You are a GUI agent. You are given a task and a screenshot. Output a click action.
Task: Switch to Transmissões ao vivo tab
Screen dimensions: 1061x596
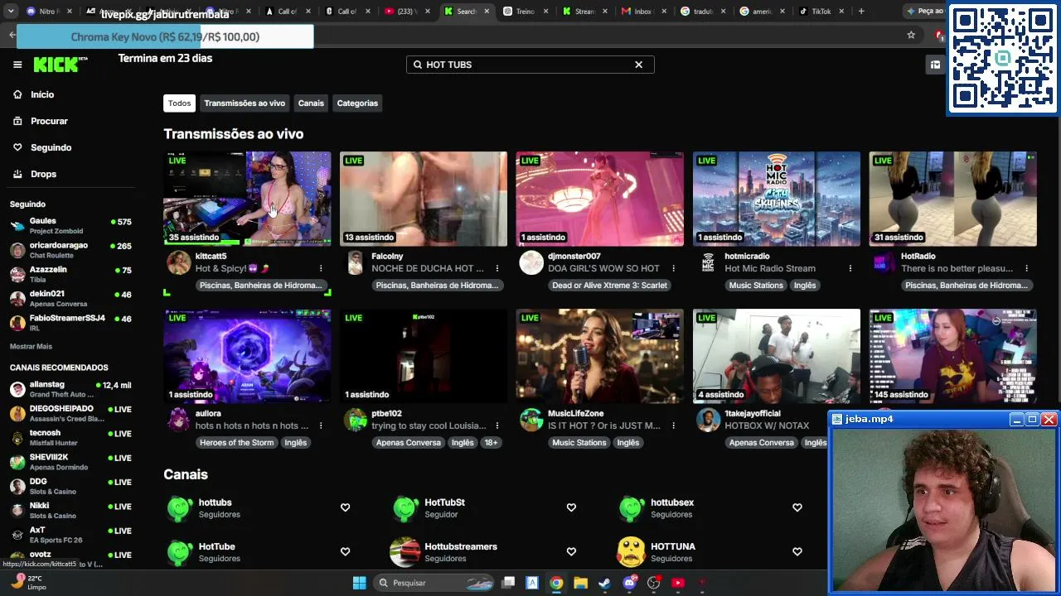click(245, 103)
